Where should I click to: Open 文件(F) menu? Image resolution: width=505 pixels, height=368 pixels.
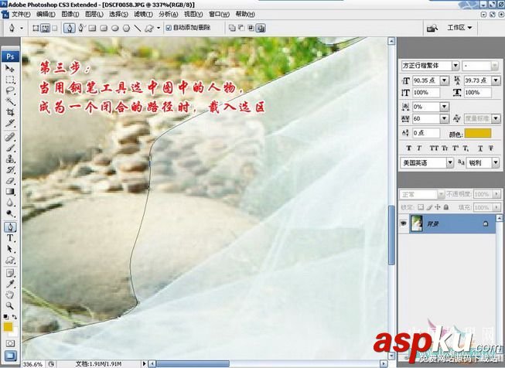21,14
